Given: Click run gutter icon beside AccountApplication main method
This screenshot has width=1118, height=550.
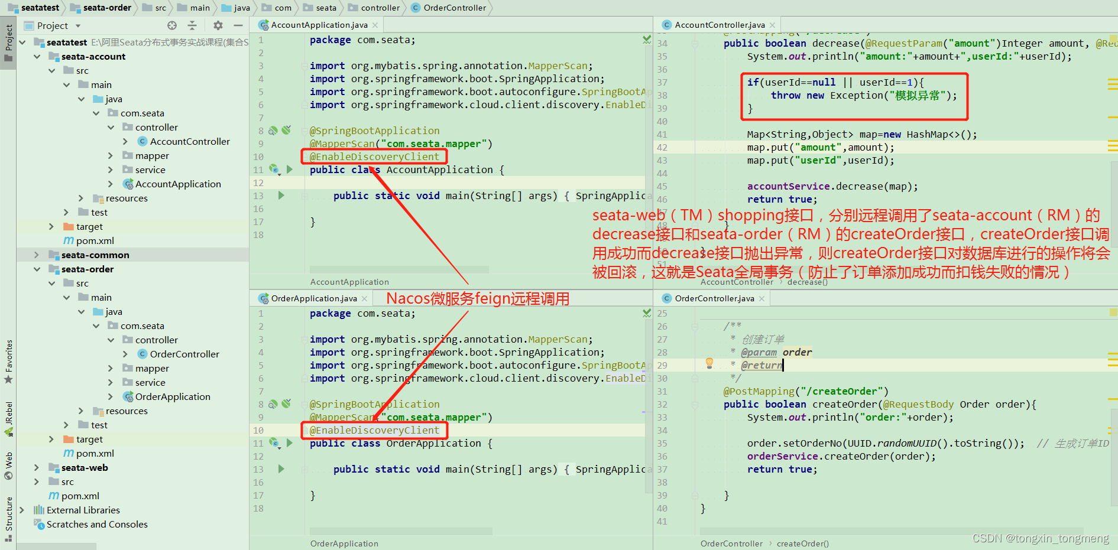Looking at the screenshot, I should (x=281, y=196).
